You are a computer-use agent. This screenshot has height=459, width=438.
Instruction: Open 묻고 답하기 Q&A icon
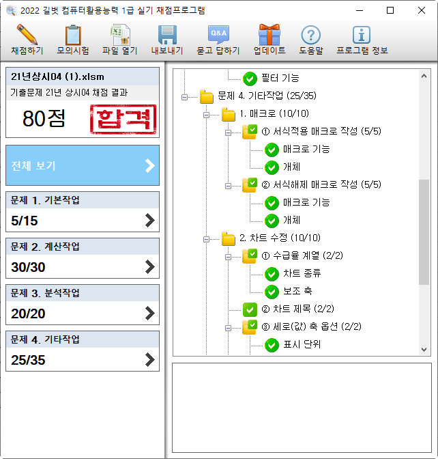218,35
